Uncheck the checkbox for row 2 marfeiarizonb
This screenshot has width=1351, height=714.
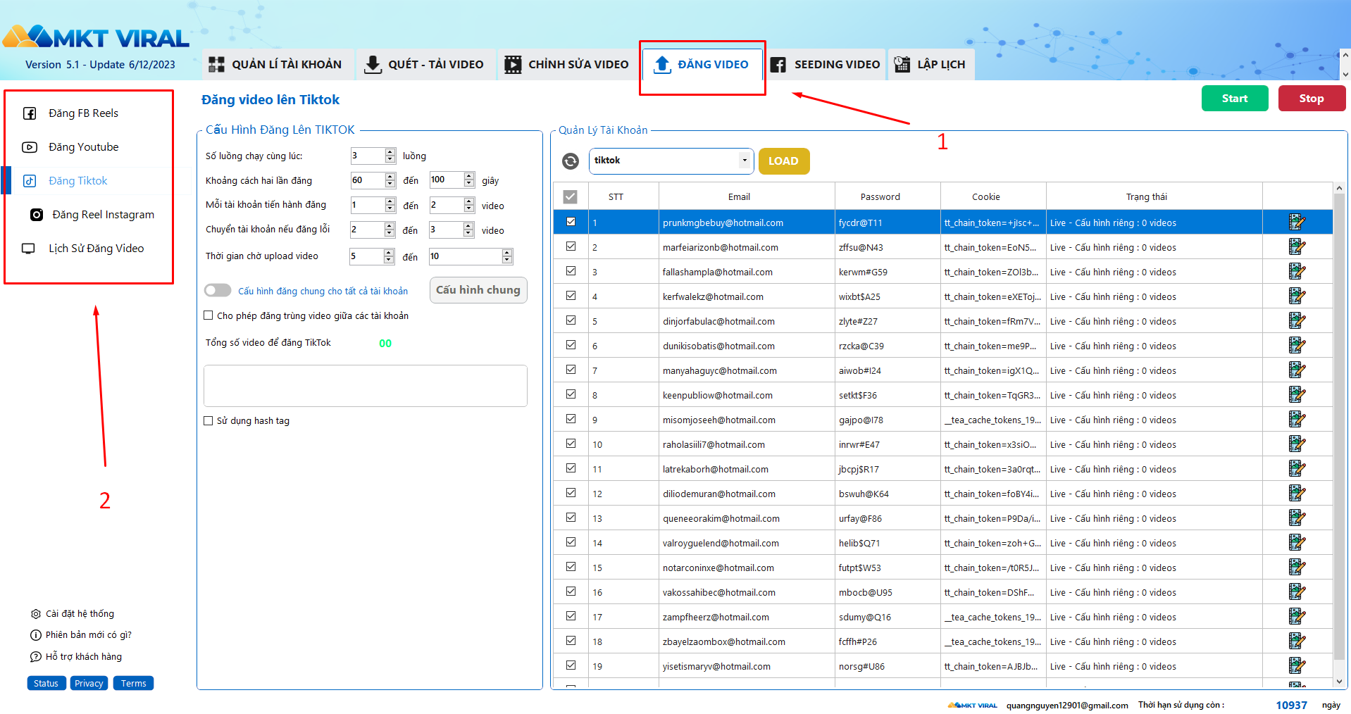click(571, 246)
